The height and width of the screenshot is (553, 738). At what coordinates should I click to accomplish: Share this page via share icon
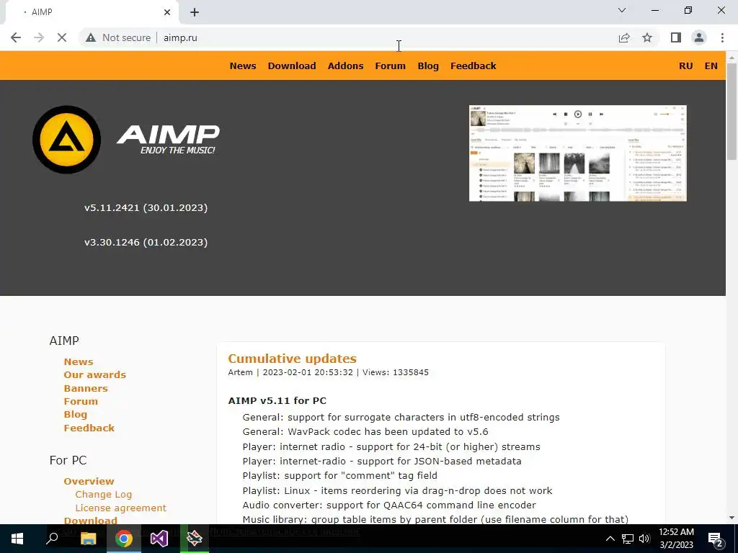624,37
